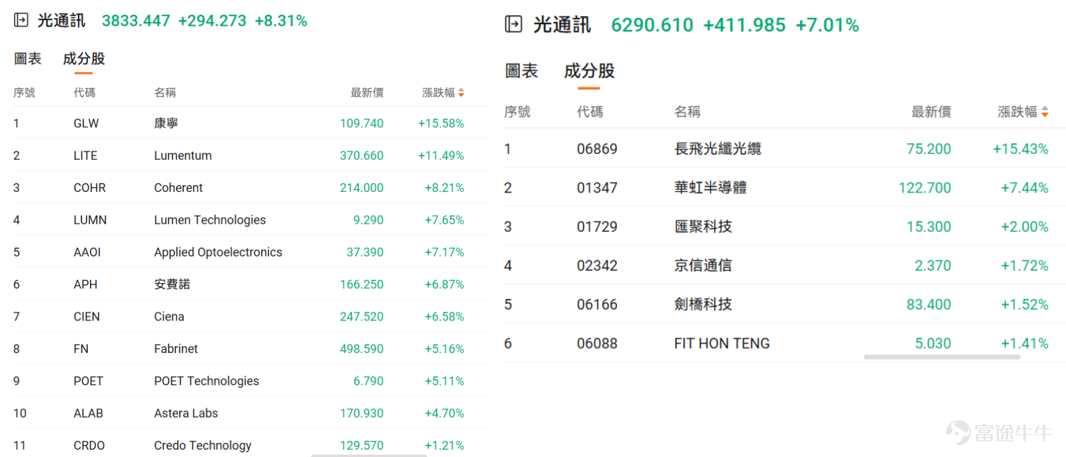Open the GLW 康寧 stock row
This screenshot has width=1066, height=457.
[250, 123]
